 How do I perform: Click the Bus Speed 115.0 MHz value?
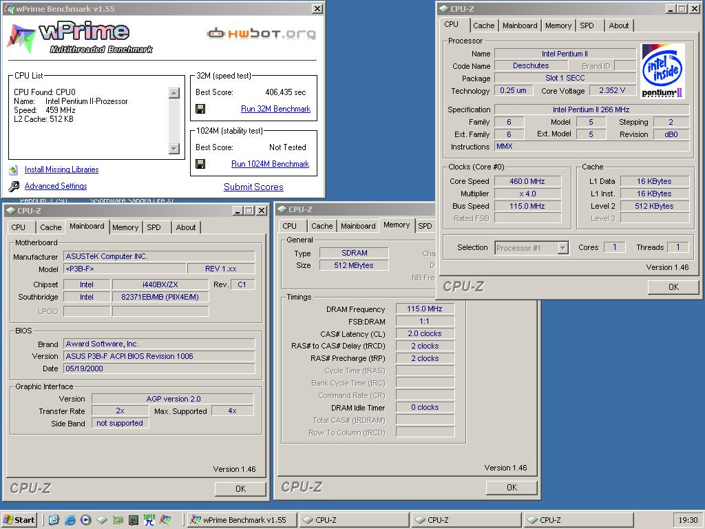click(x=527, y=206)
